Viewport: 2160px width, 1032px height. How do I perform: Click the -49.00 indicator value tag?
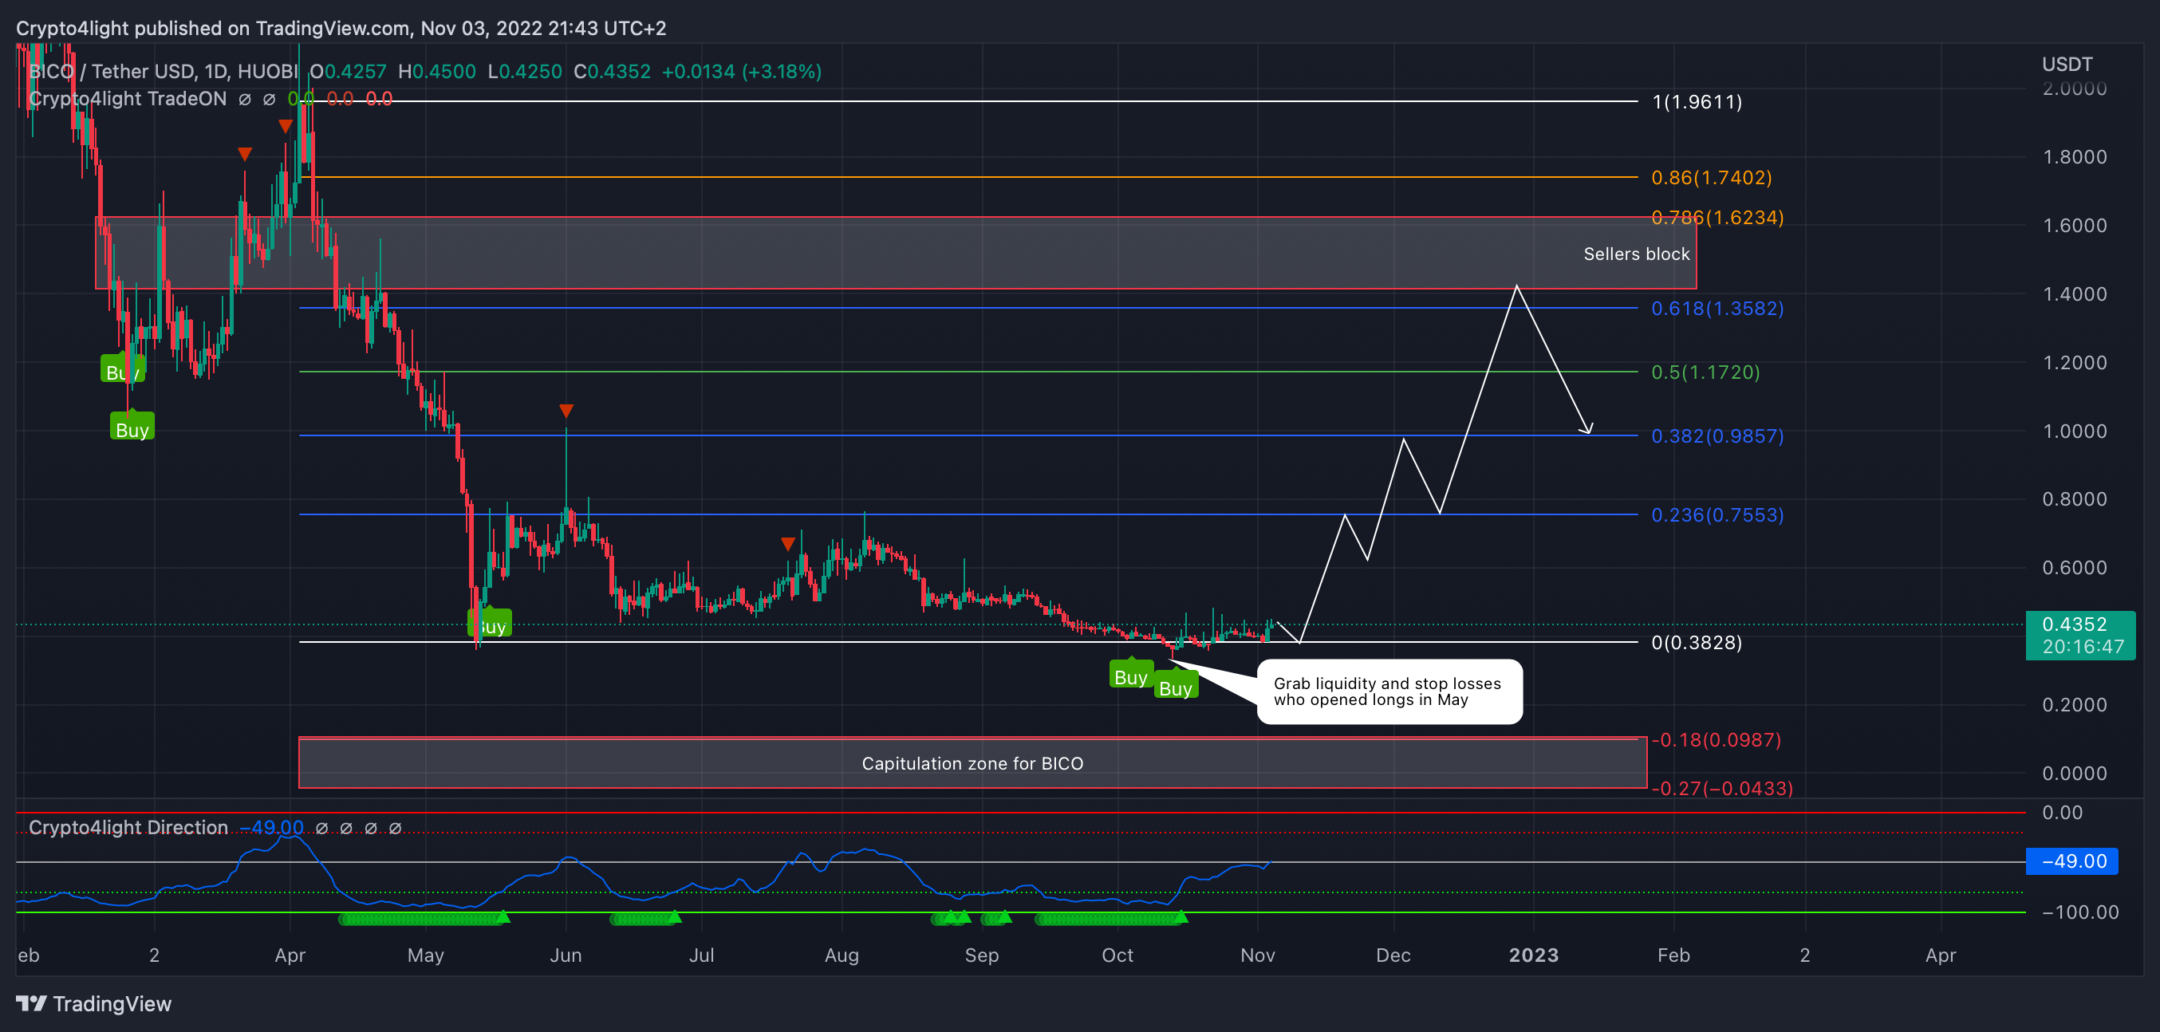[x=2072, y=861]
